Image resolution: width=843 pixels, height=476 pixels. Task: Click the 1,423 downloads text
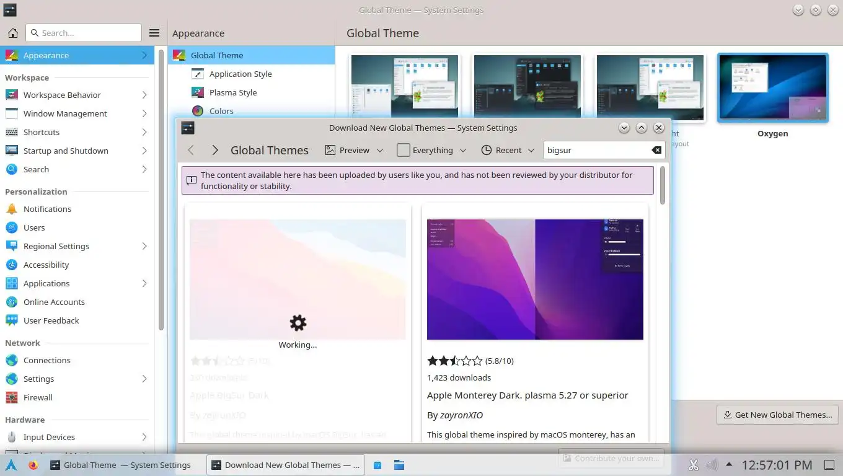459,377
